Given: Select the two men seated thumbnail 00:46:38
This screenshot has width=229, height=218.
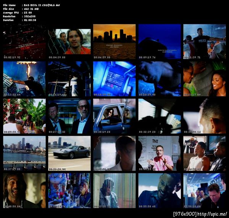Looking at the screenshot, I should 205,153.
